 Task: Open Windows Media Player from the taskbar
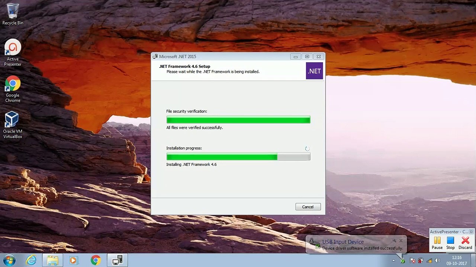tap(73, 260)
